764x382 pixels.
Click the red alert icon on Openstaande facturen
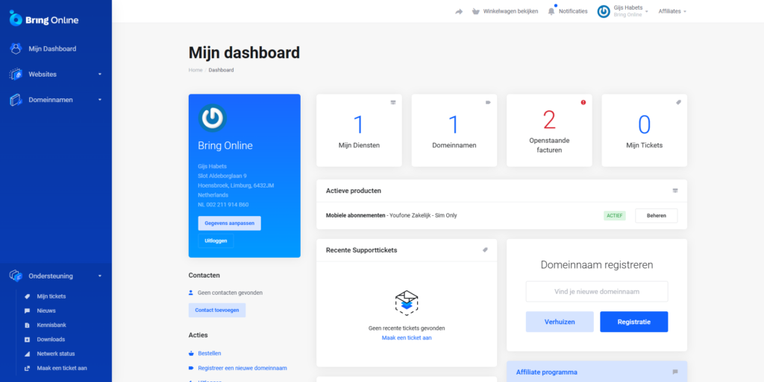click(583, 103)
